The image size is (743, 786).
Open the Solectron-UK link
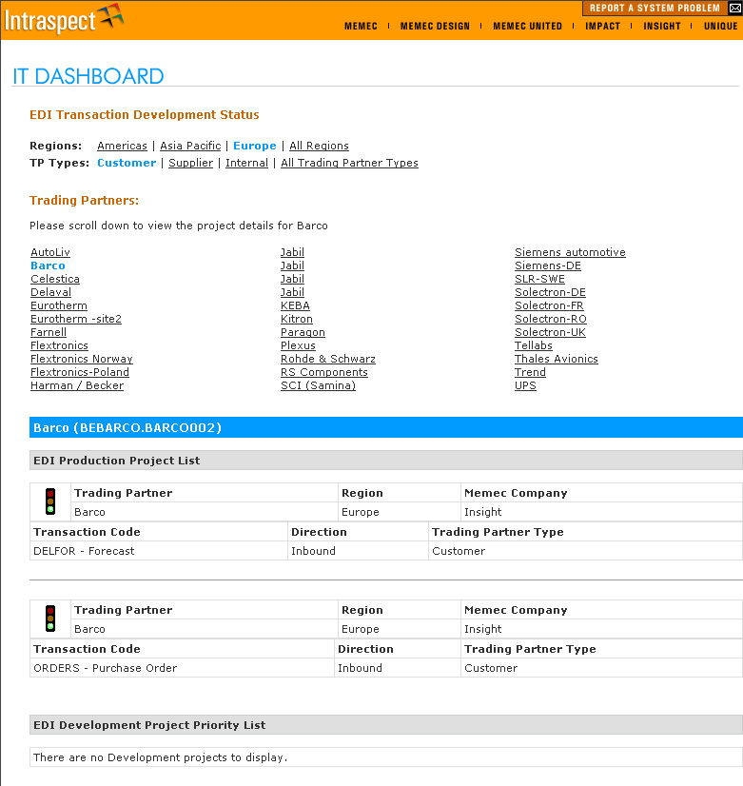click(x=550, y=332)
